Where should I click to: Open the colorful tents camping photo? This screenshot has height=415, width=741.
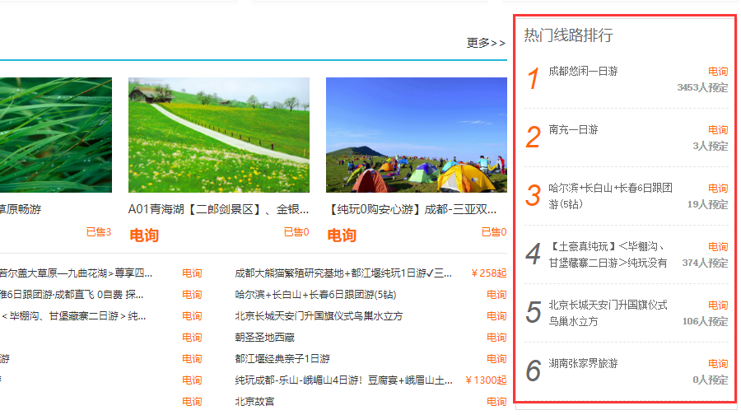click(416, 135)
